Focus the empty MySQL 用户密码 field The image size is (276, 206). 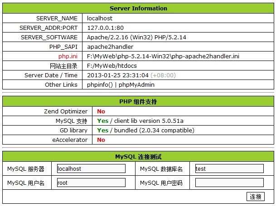coord(229,183)
